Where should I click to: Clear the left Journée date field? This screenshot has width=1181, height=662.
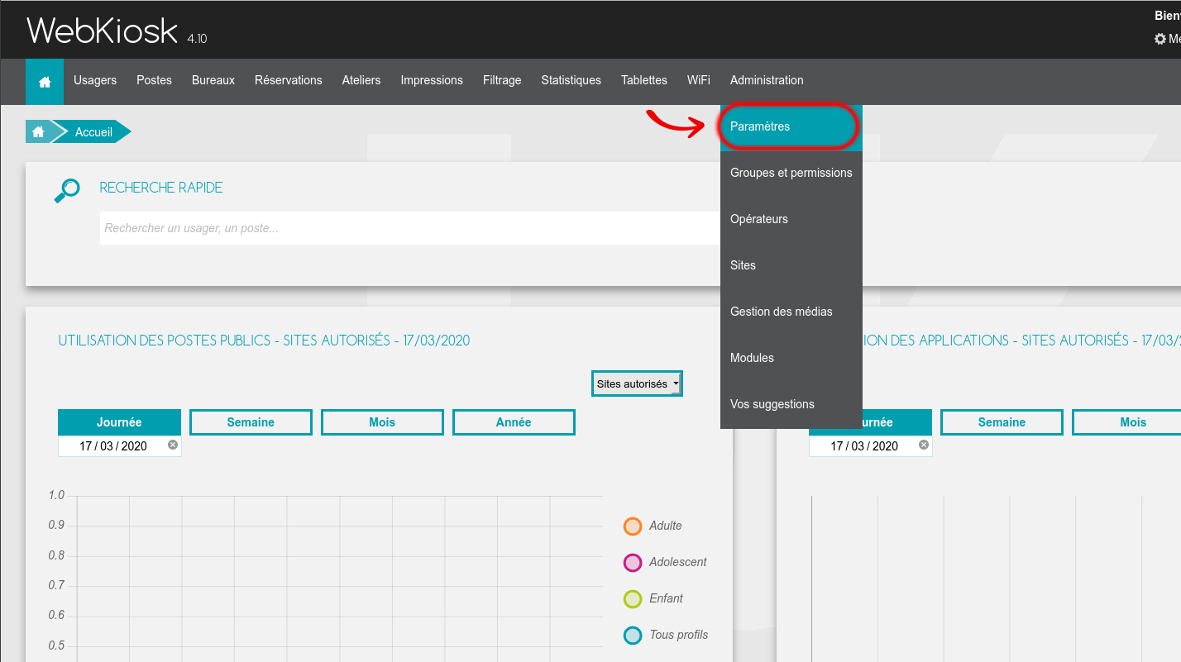[173, 445]
